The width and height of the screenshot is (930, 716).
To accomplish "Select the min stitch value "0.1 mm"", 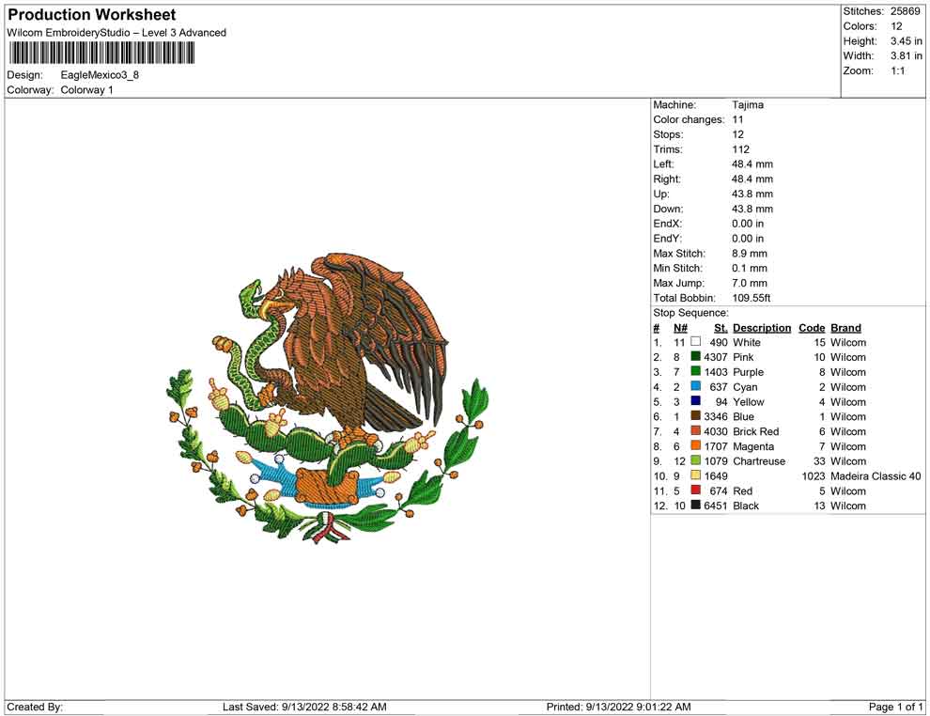I will pos(749,268).
